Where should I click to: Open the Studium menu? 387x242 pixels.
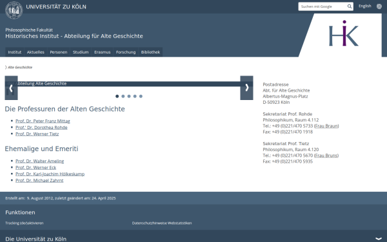pyautogui.click(x=81, y=52)
